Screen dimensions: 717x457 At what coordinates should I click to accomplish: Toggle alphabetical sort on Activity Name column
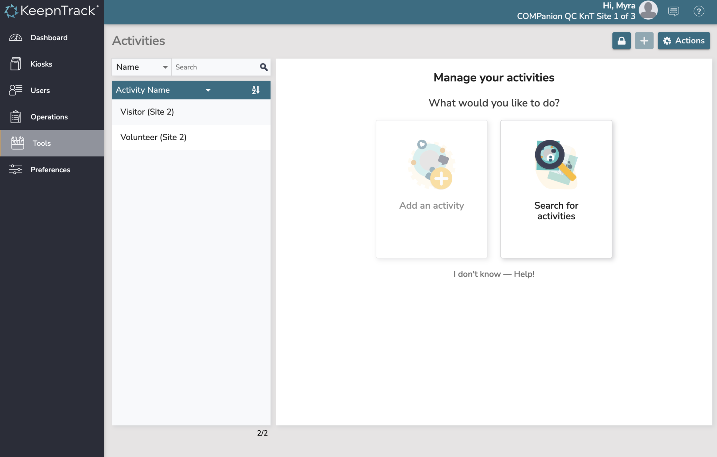(x=256, y=90)
